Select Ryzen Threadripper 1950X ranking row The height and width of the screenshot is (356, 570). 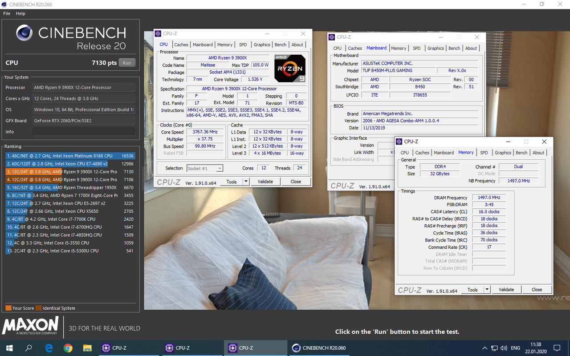click(70, 187)
